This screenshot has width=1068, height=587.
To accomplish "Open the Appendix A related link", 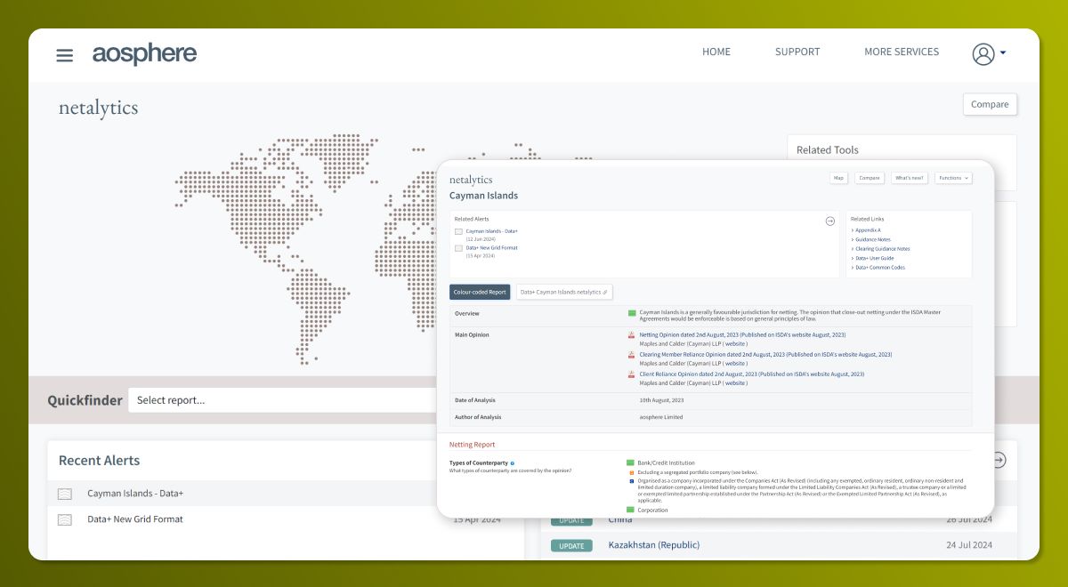I will point(868,230).
